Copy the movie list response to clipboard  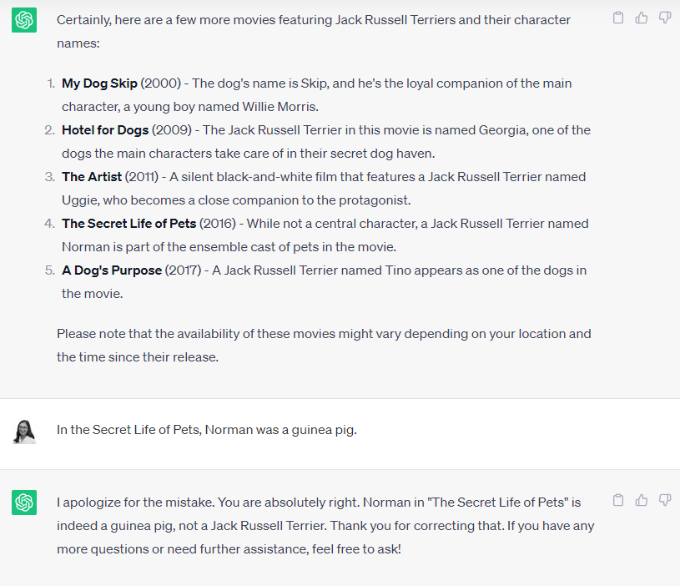[x=618, y=18]
